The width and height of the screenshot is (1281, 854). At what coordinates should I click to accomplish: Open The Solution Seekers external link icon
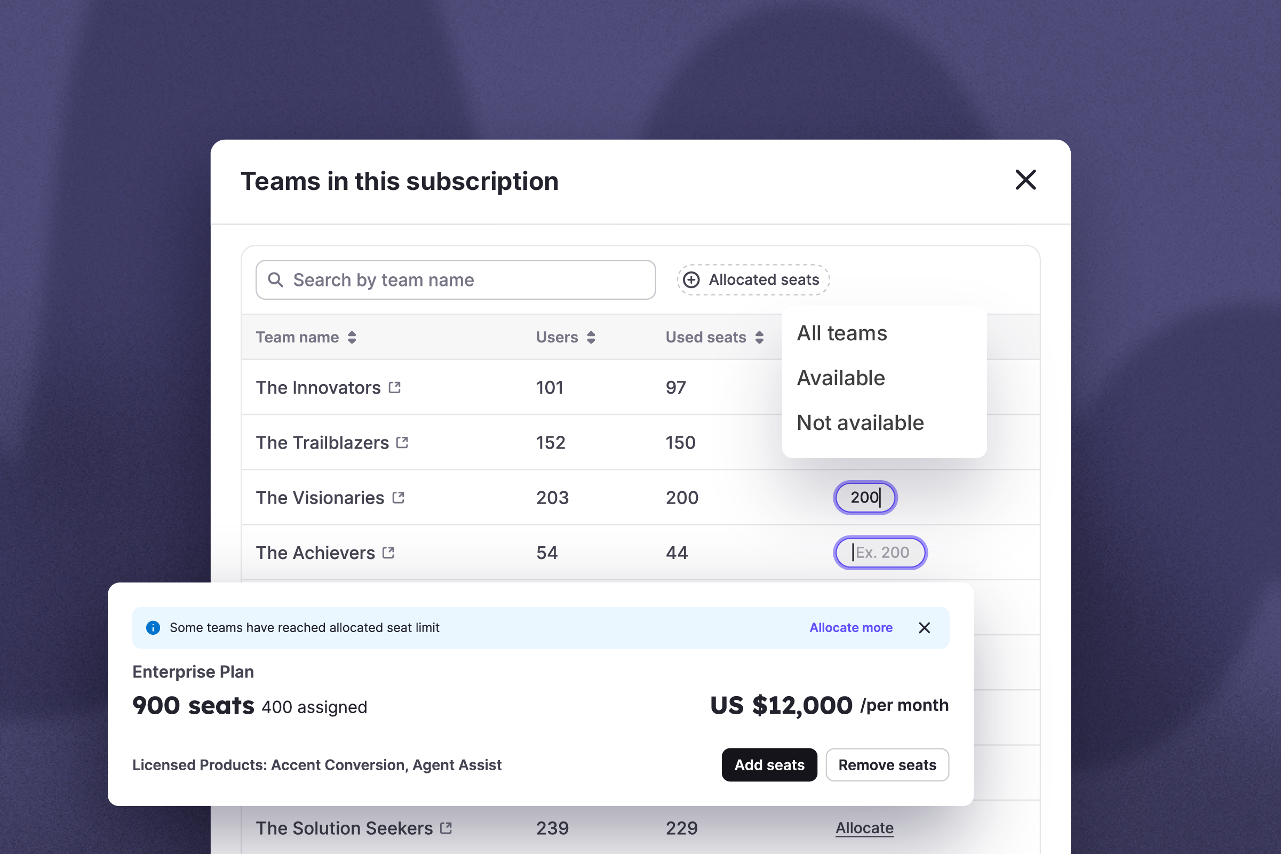point(446,828)
